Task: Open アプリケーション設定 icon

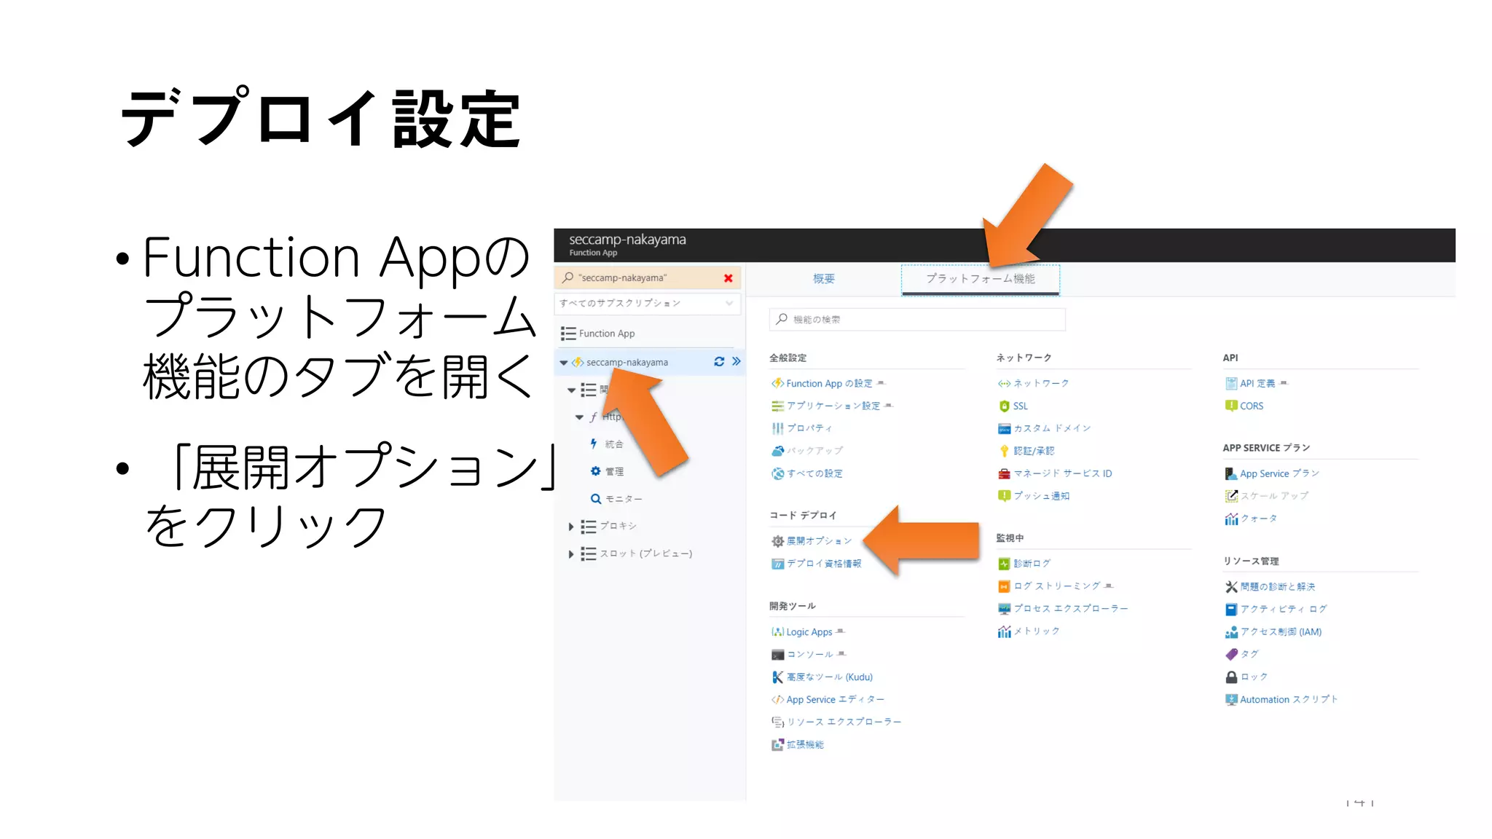Action: coord(777,406)
